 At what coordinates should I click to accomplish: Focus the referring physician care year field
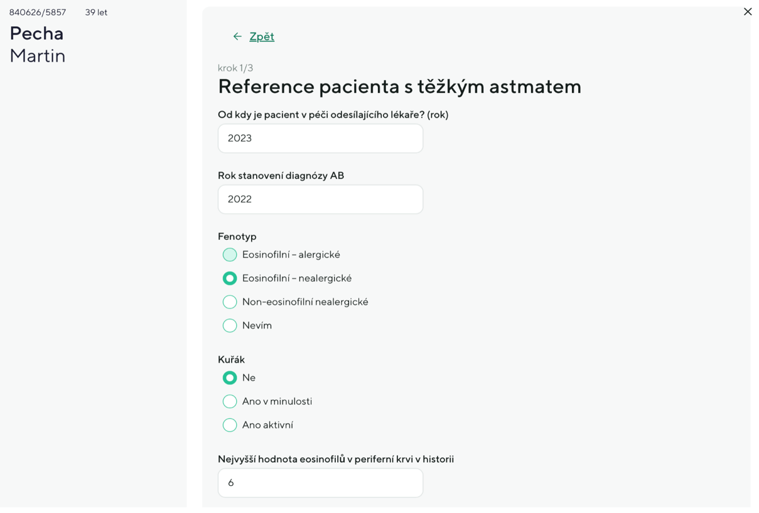pos(320,138)
